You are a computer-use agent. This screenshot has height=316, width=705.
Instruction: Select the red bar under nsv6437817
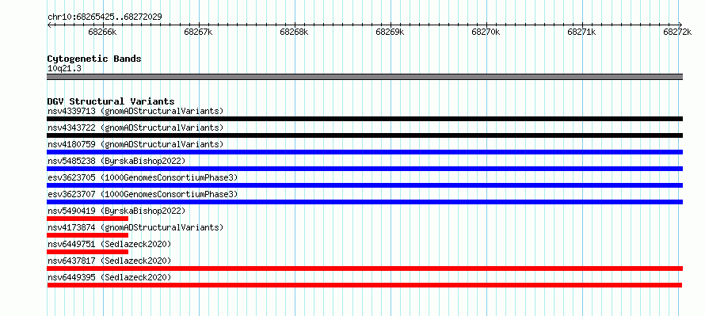pos(364,268)
